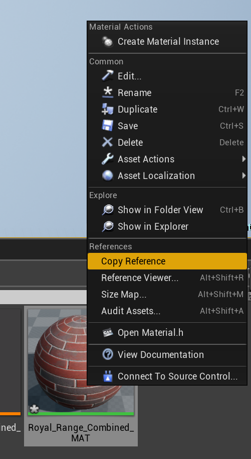Click the globe icon for Asset Localization

[x=108, y=175]
